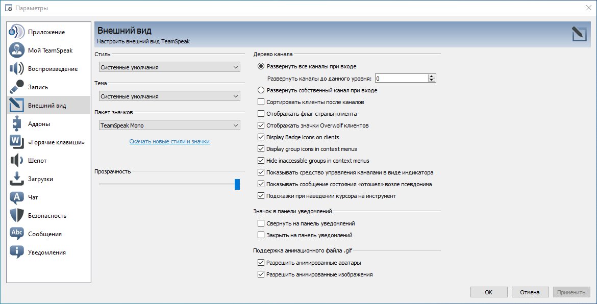Select the Шепот speaker icon

pyautogui.click(x=16, y=160)
